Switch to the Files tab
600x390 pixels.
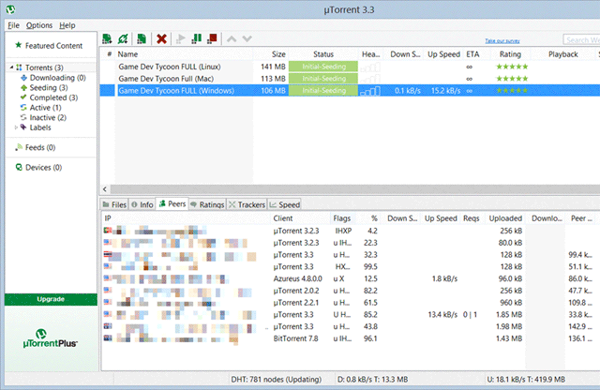pyautogui.click(x=114, y=204)
